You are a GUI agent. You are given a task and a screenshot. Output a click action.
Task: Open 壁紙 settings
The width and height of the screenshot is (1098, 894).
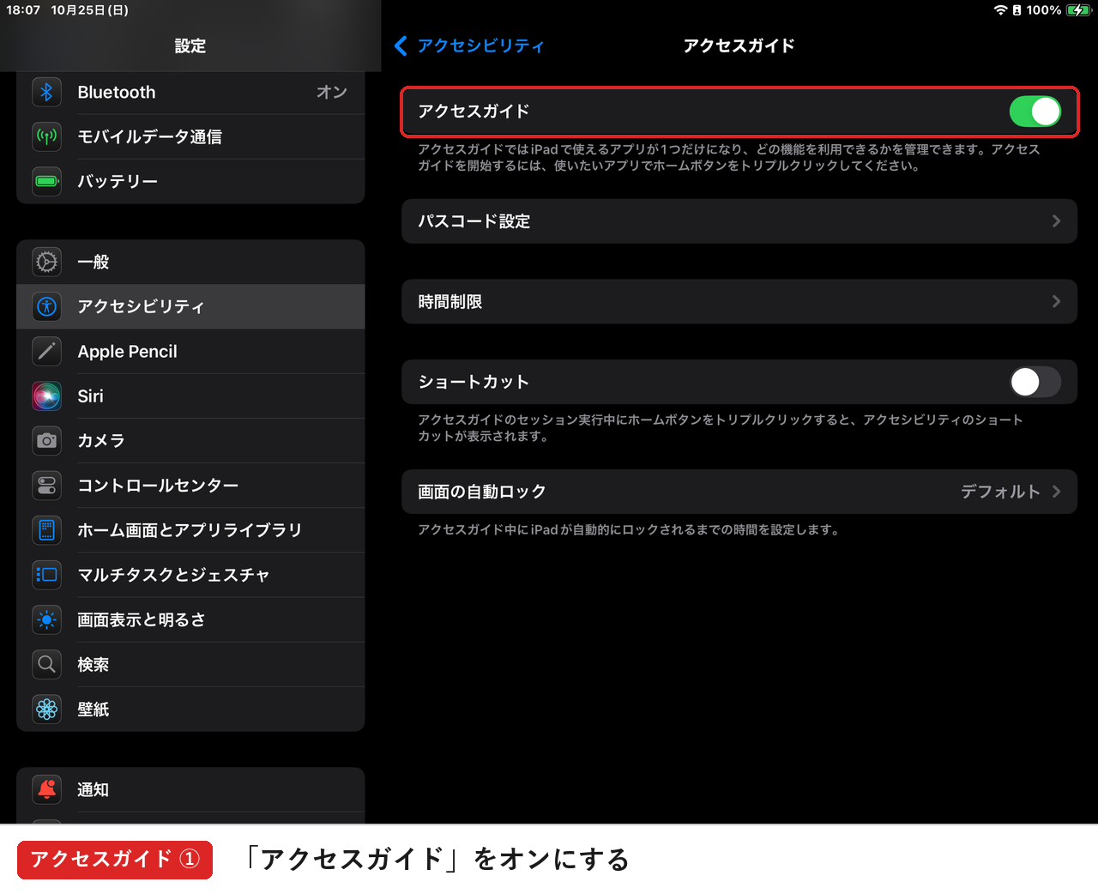click(x=190, y=709)
